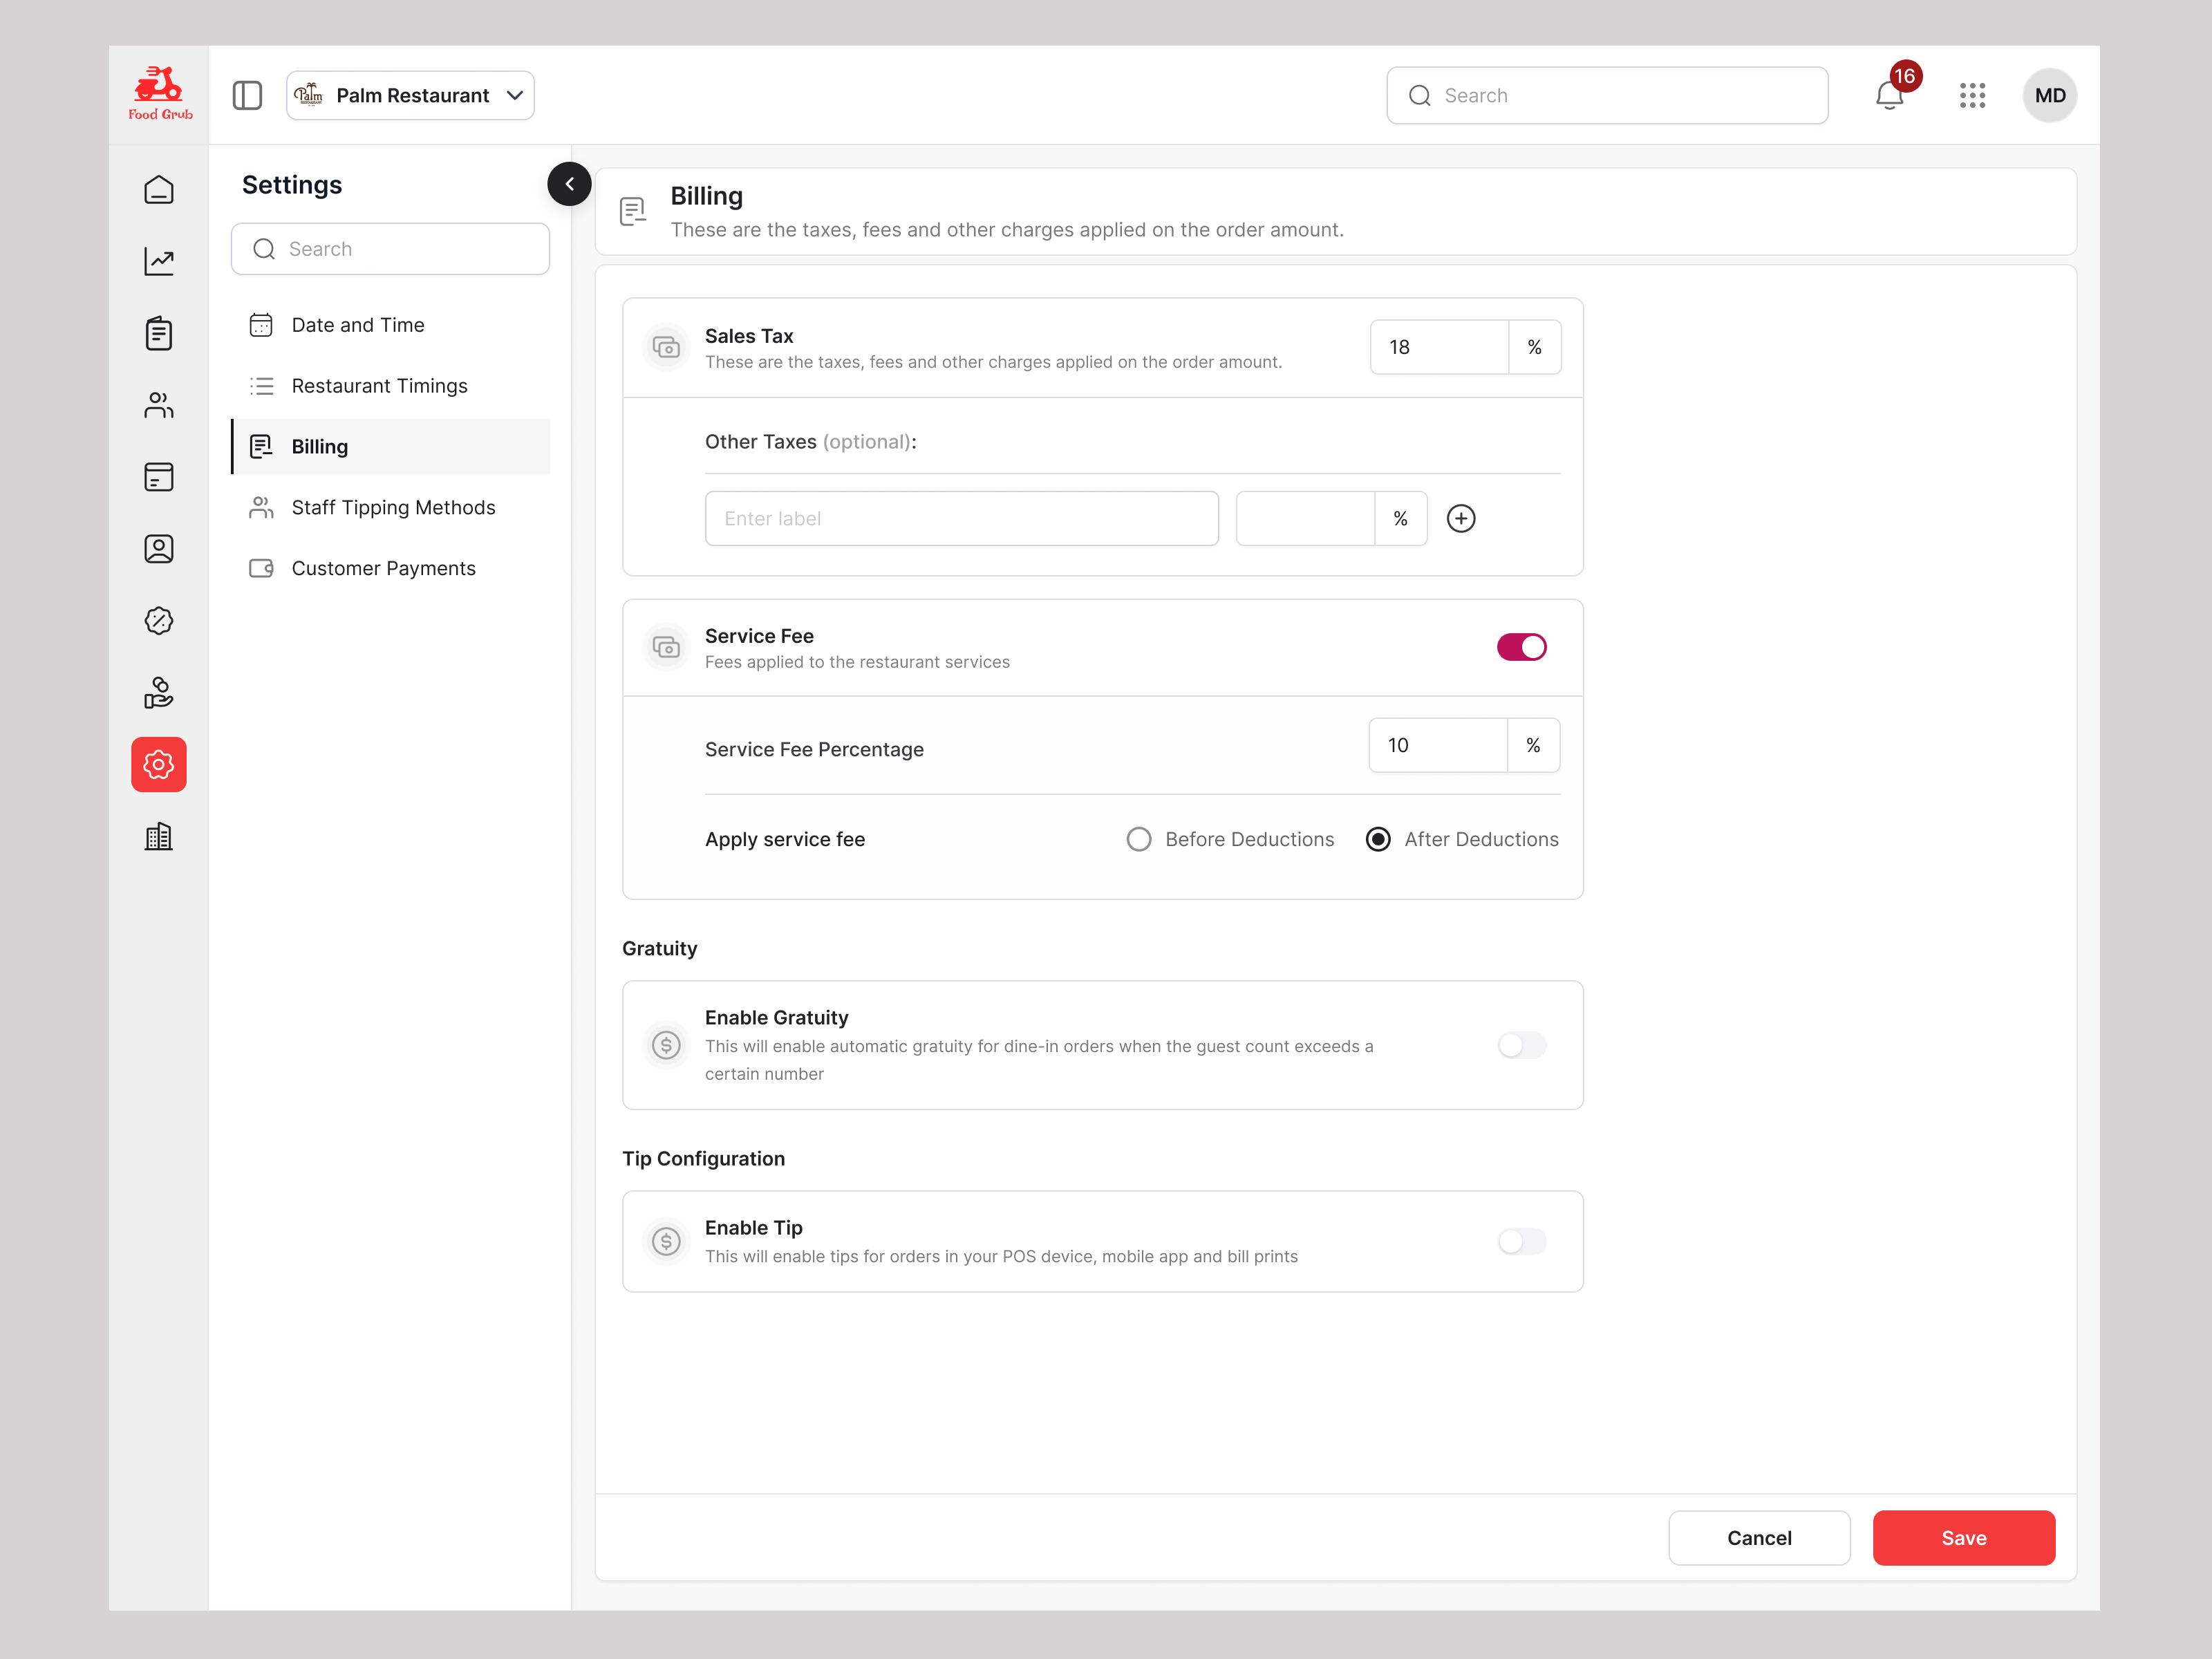The height and width of the screenshot is (1659, 2212).
Task: Click the Sales Tax percentage field
Action: tap(1438, 347)
